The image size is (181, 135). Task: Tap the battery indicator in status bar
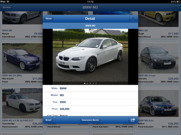(x=178, y=1)
